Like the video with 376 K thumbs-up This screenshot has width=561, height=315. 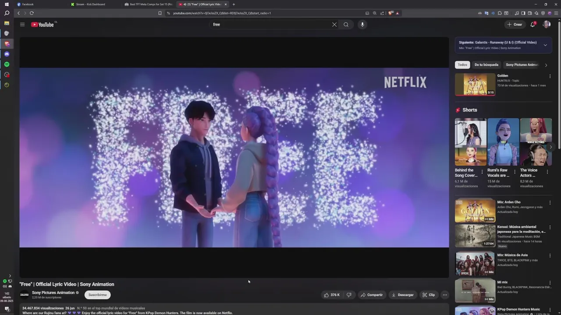click(x=332, y=295)
